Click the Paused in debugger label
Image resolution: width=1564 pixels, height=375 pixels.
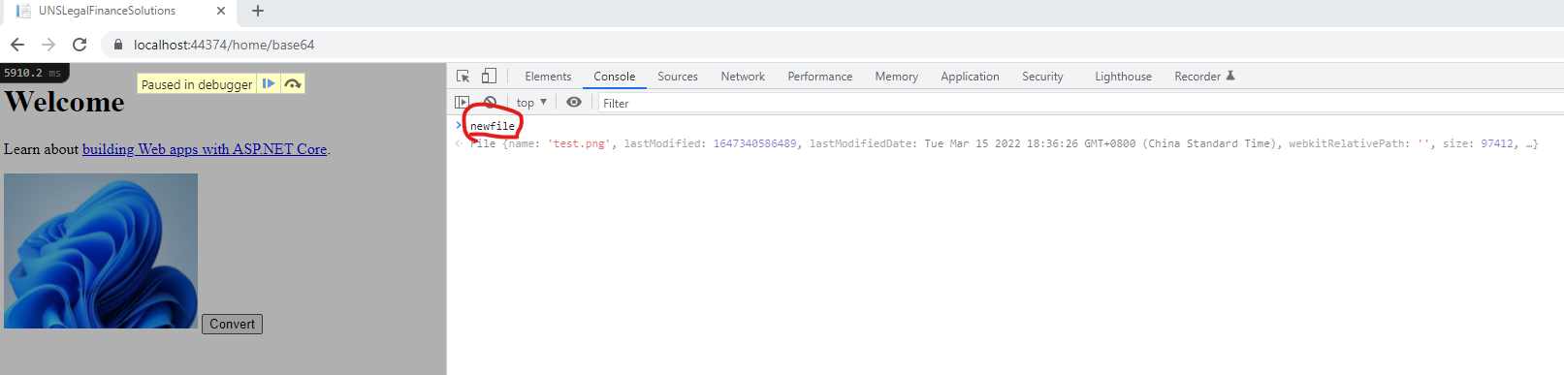click(x=197, y=84)
